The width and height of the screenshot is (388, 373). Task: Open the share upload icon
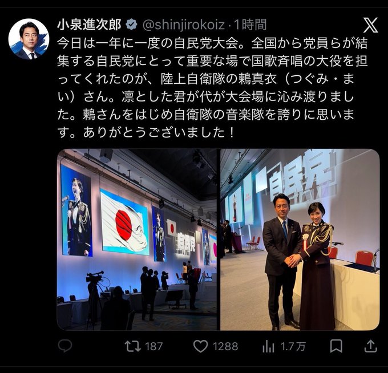point(371,346)
